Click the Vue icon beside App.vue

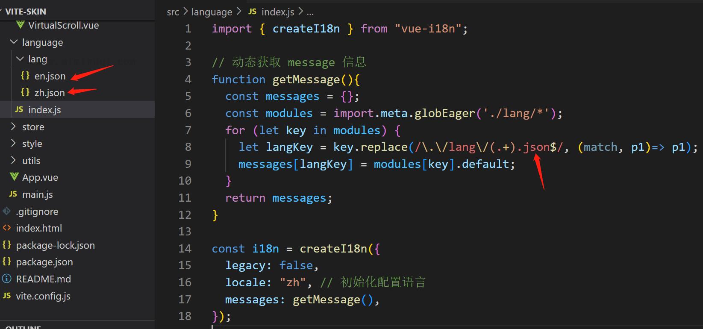14,177
